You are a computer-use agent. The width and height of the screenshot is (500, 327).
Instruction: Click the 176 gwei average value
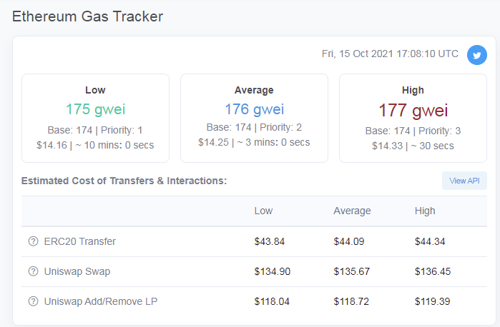tap(254, 109)
